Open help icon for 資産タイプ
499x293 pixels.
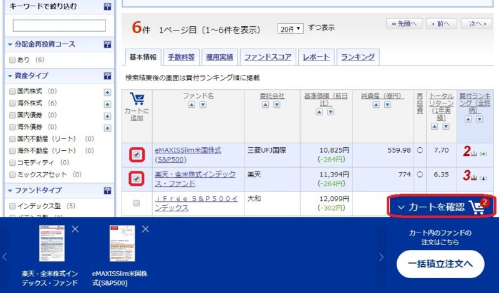pyautogui.click(x=107, y=75)
